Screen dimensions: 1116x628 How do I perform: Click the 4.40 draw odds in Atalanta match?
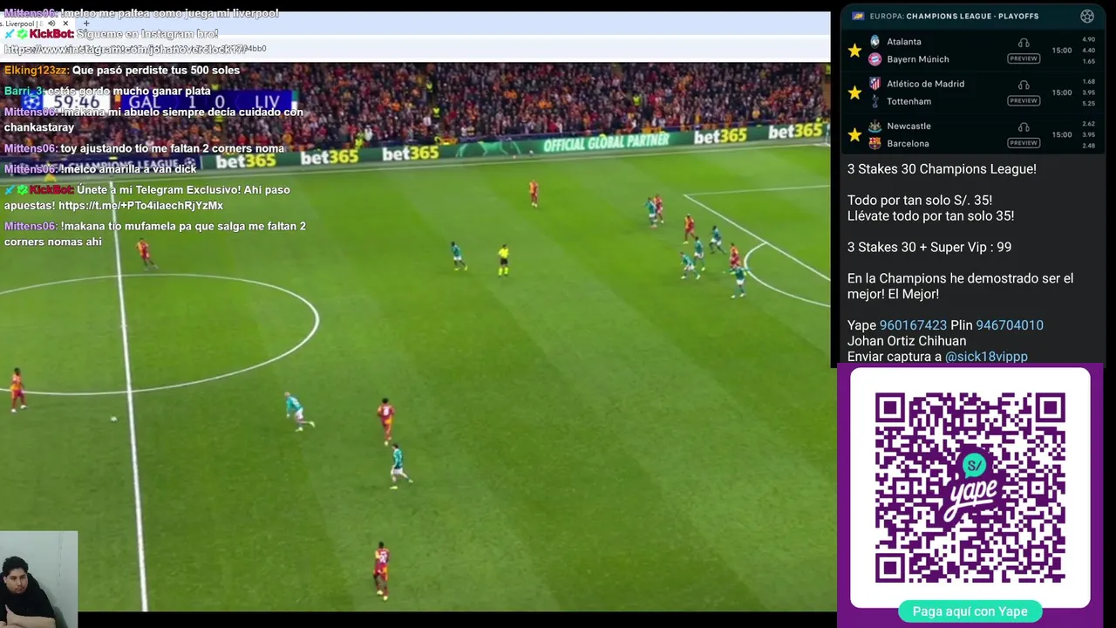click(1088, 51)
